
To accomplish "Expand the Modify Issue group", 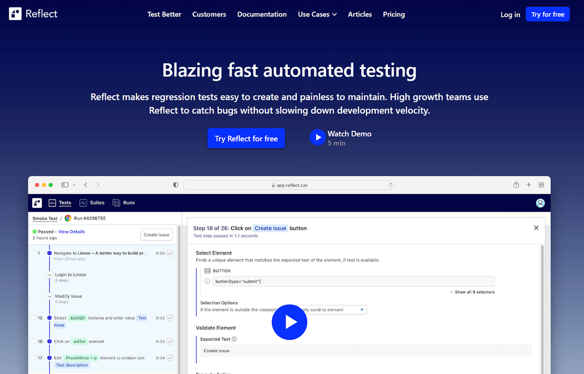I will pyautogui.click(x=49, y=296).
